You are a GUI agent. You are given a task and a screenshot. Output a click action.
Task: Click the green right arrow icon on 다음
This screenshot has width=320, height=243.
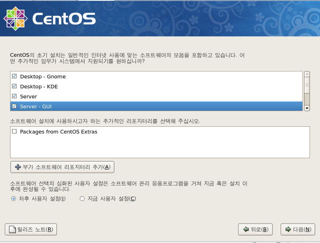288,230
